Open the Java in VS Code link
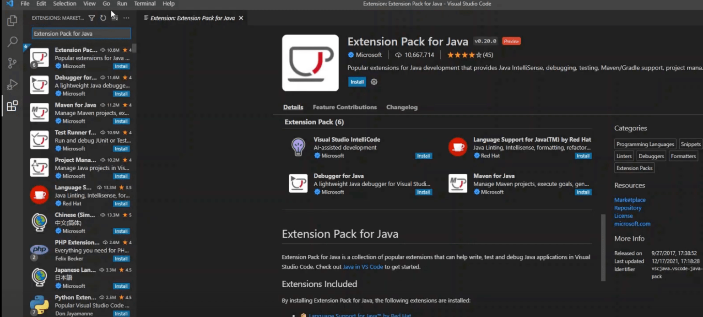 (x=363, y=267)
